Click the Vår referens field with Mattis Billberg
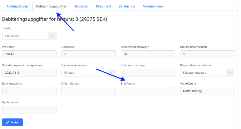The image size is (241, 129). click(x=207, y=91)
